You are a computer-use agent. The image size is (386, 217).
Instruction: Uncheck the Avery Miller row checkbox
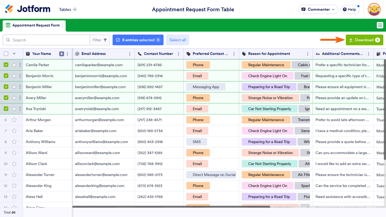[x=6, y=98]
